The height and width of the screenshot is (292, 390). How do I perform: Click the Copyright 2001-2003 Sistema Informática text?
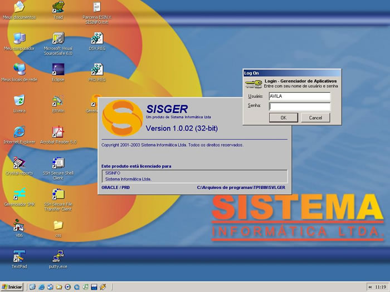tap(172, 145)
